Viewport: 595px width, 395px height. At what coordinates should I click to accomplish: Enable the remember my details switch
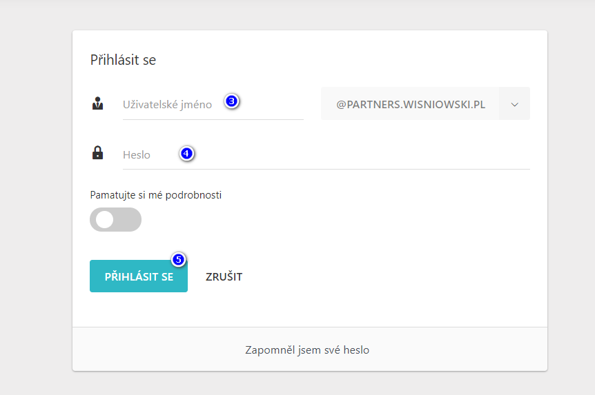[115, 219]
